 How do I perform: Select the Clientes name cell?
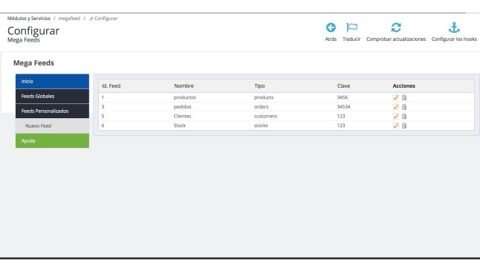(182, 116)
